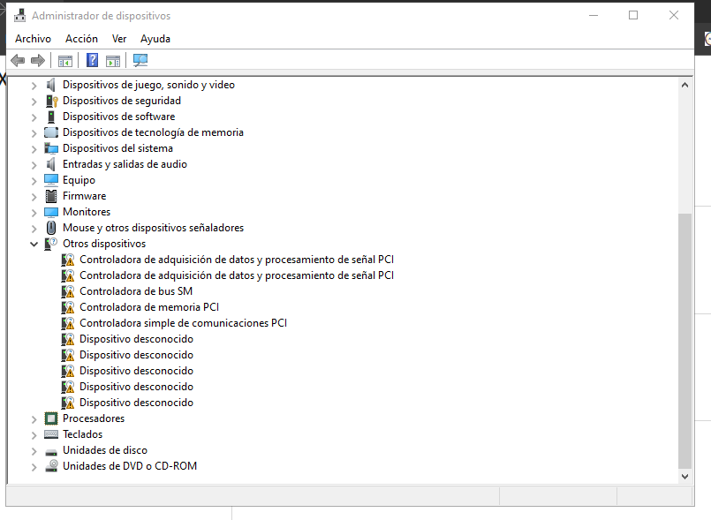The image size is (711, 520).
Task: Click the Forward navigation arrow
Action: coord(36,60)
